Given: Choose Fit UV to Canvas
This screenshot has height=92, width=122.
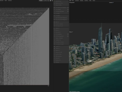Looking at the screenshot, I should pyautogui.click(x=61, y=24).
